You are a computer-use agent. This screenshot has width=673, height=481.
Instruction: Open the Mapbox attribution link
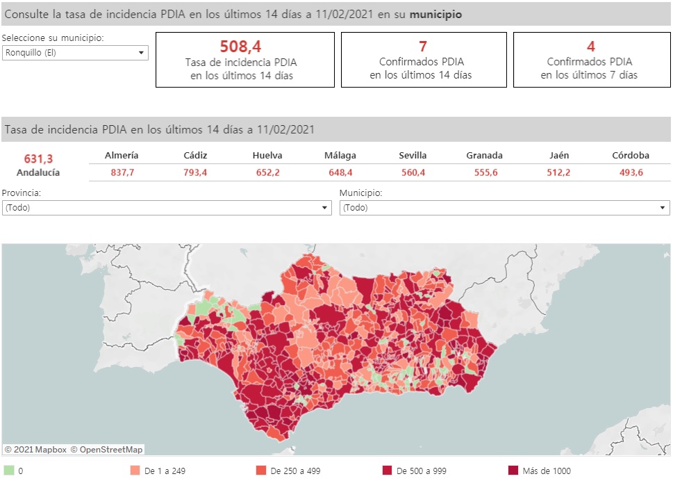coord(35,450)
